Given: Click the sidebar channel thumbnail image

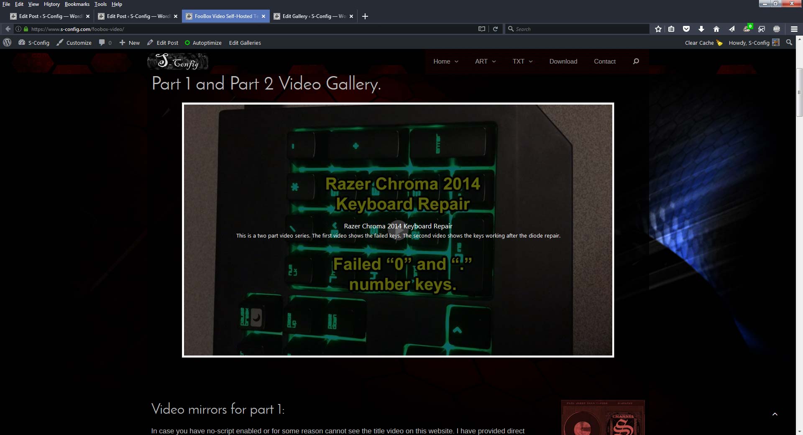Looking at the screenshot, I should click(x=603, y=417).
